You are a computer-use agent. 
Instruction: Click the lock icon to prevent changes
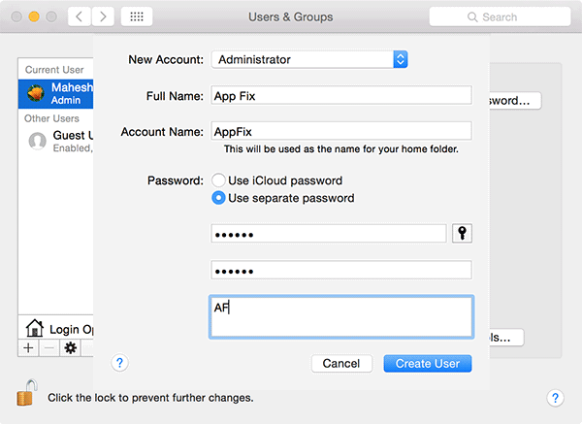pos(24,395)
